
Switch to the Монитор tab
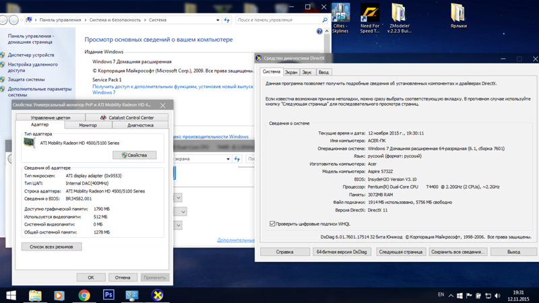coord(88,125)
